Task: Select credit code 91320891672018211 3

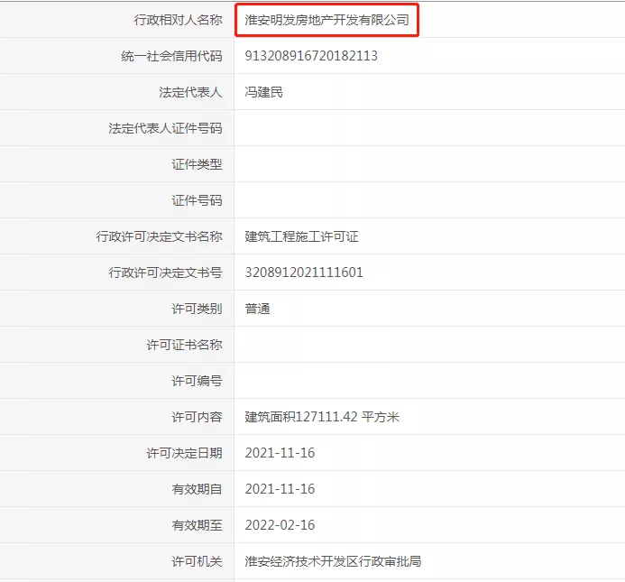Action: 311,56
